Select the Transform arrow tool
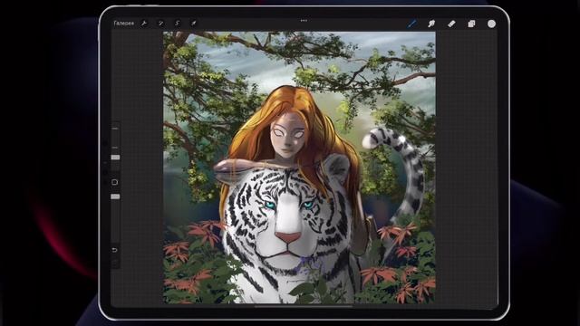The width and height of the screenshot is (580, 326). pyautogui.click(x=193, y=24)
